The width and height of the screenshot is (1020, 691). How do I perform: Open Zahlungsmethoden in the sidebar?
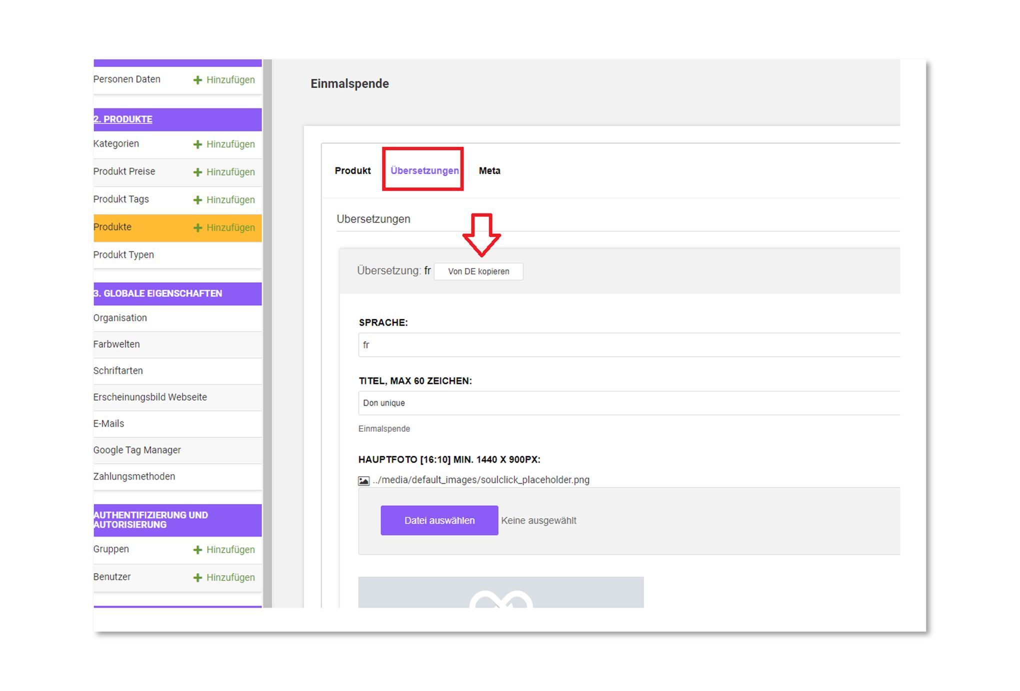click(134, 477)
